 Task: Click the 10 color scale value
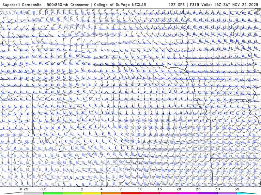pos(140,189)
